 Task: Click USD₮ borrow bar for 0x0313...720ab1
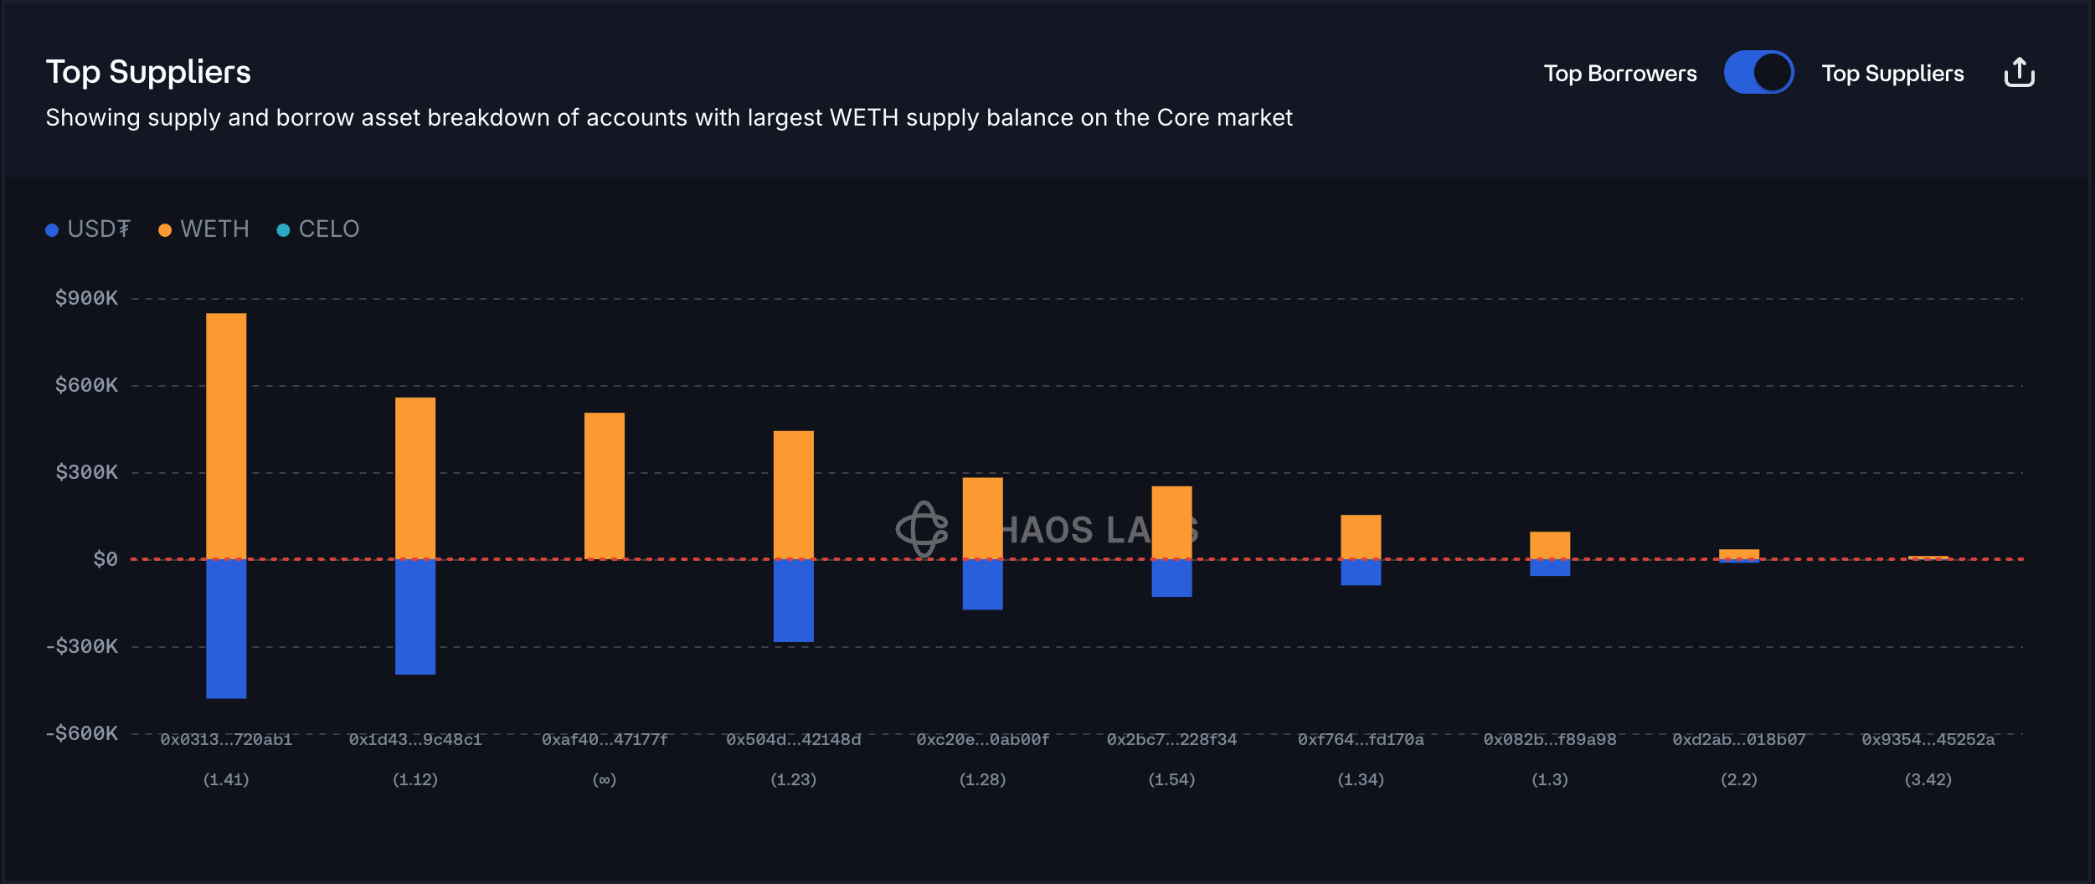pyautogui.click(x=226, y=628)
